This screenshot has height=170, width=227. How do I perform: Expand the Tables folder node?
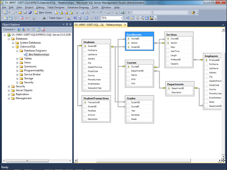[17, 59]
